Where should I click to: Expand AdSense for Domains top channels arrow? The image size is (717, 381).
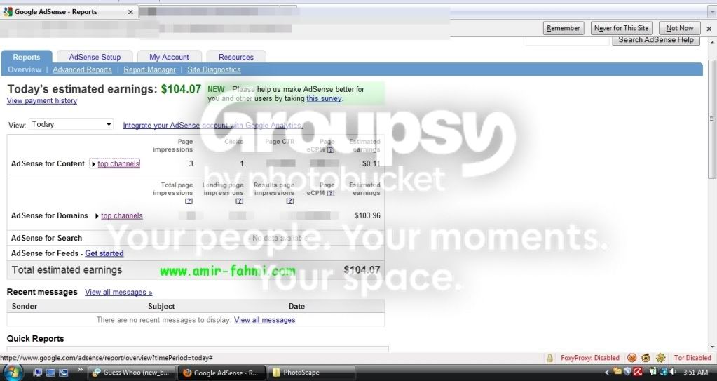click(x=97, y=216)
